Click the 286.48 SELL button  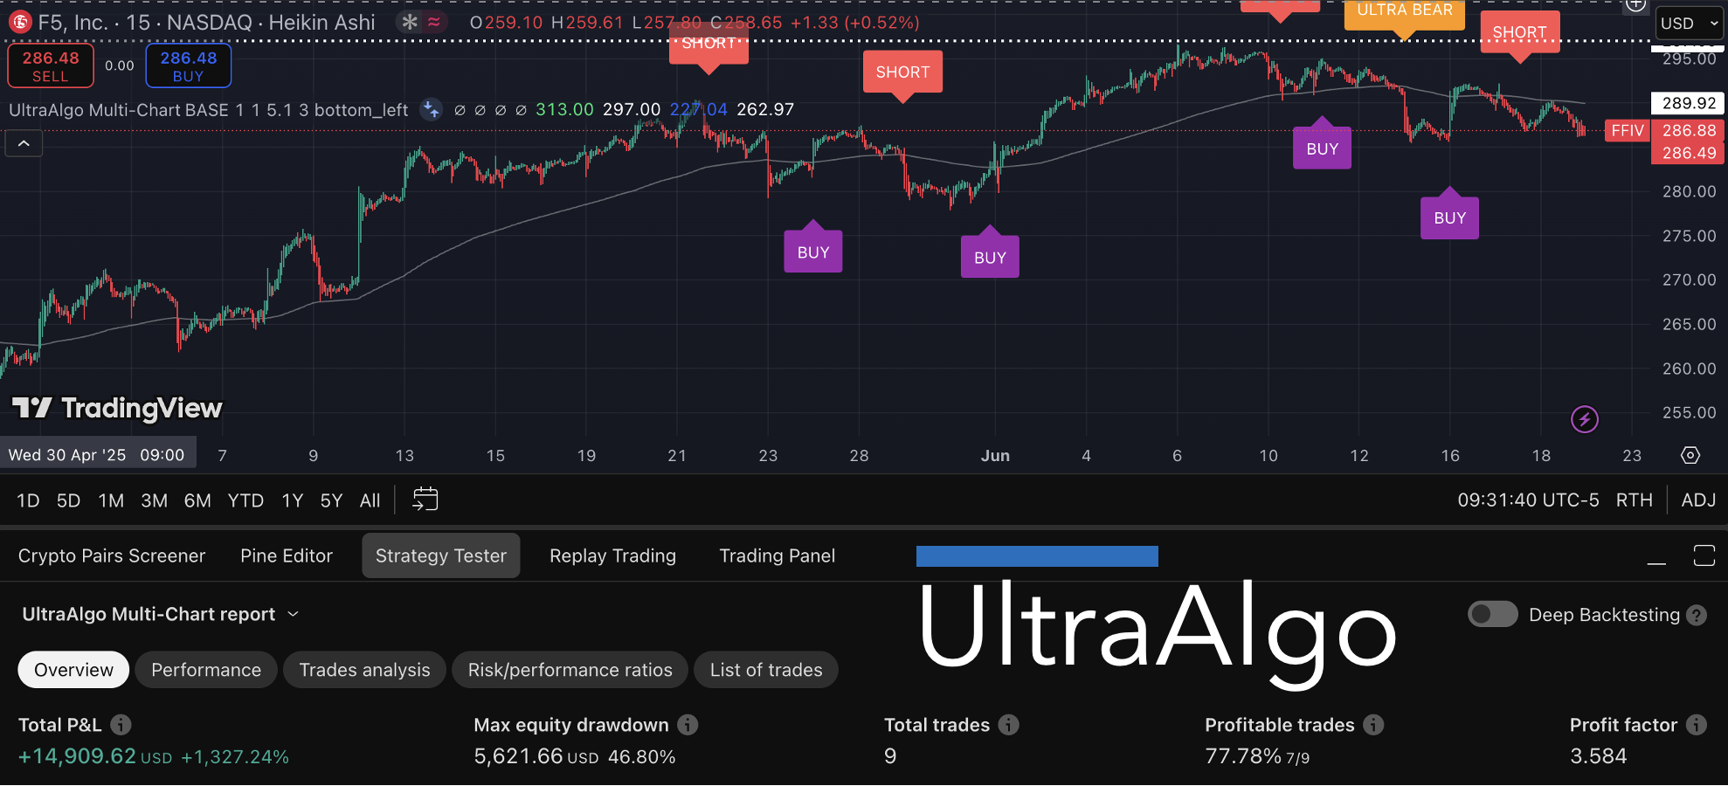click(51, 66)
